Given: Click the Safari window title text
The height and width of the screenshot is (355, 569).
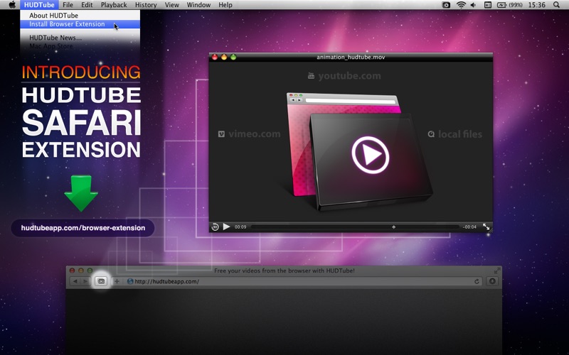Looking at the screenshot, I should click(x=284, y=271).
